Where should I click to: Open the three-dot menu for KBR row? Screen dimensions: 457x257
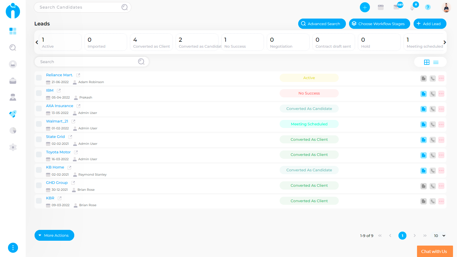pos(441,201)
